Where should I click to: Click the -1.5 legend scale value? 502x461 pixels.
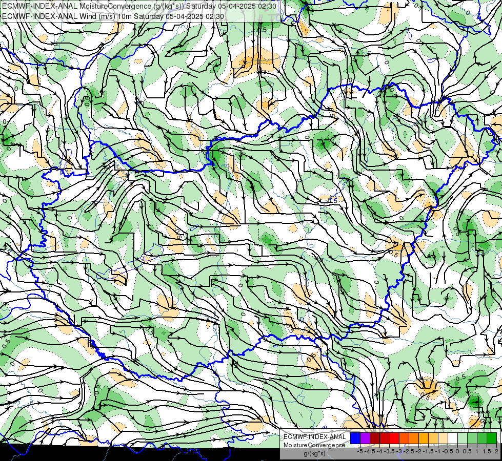coord(428,451)
